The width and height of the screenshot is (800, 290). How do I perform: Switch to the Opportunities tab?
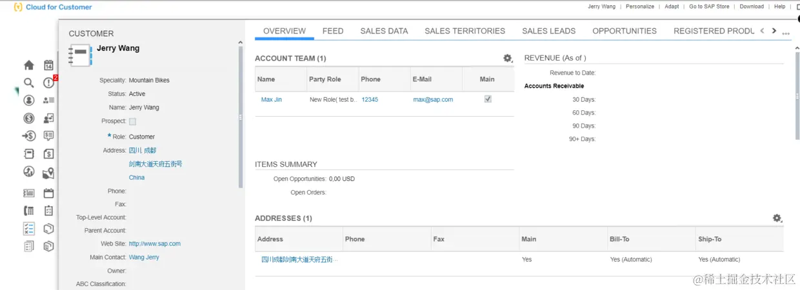point(624,31)
